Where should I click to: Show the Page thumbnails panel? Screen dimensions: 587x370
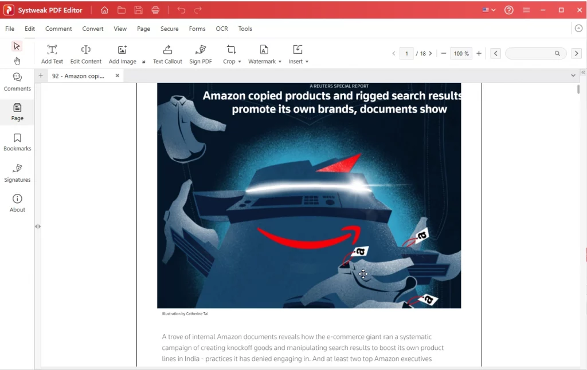(x=17, y=112)
